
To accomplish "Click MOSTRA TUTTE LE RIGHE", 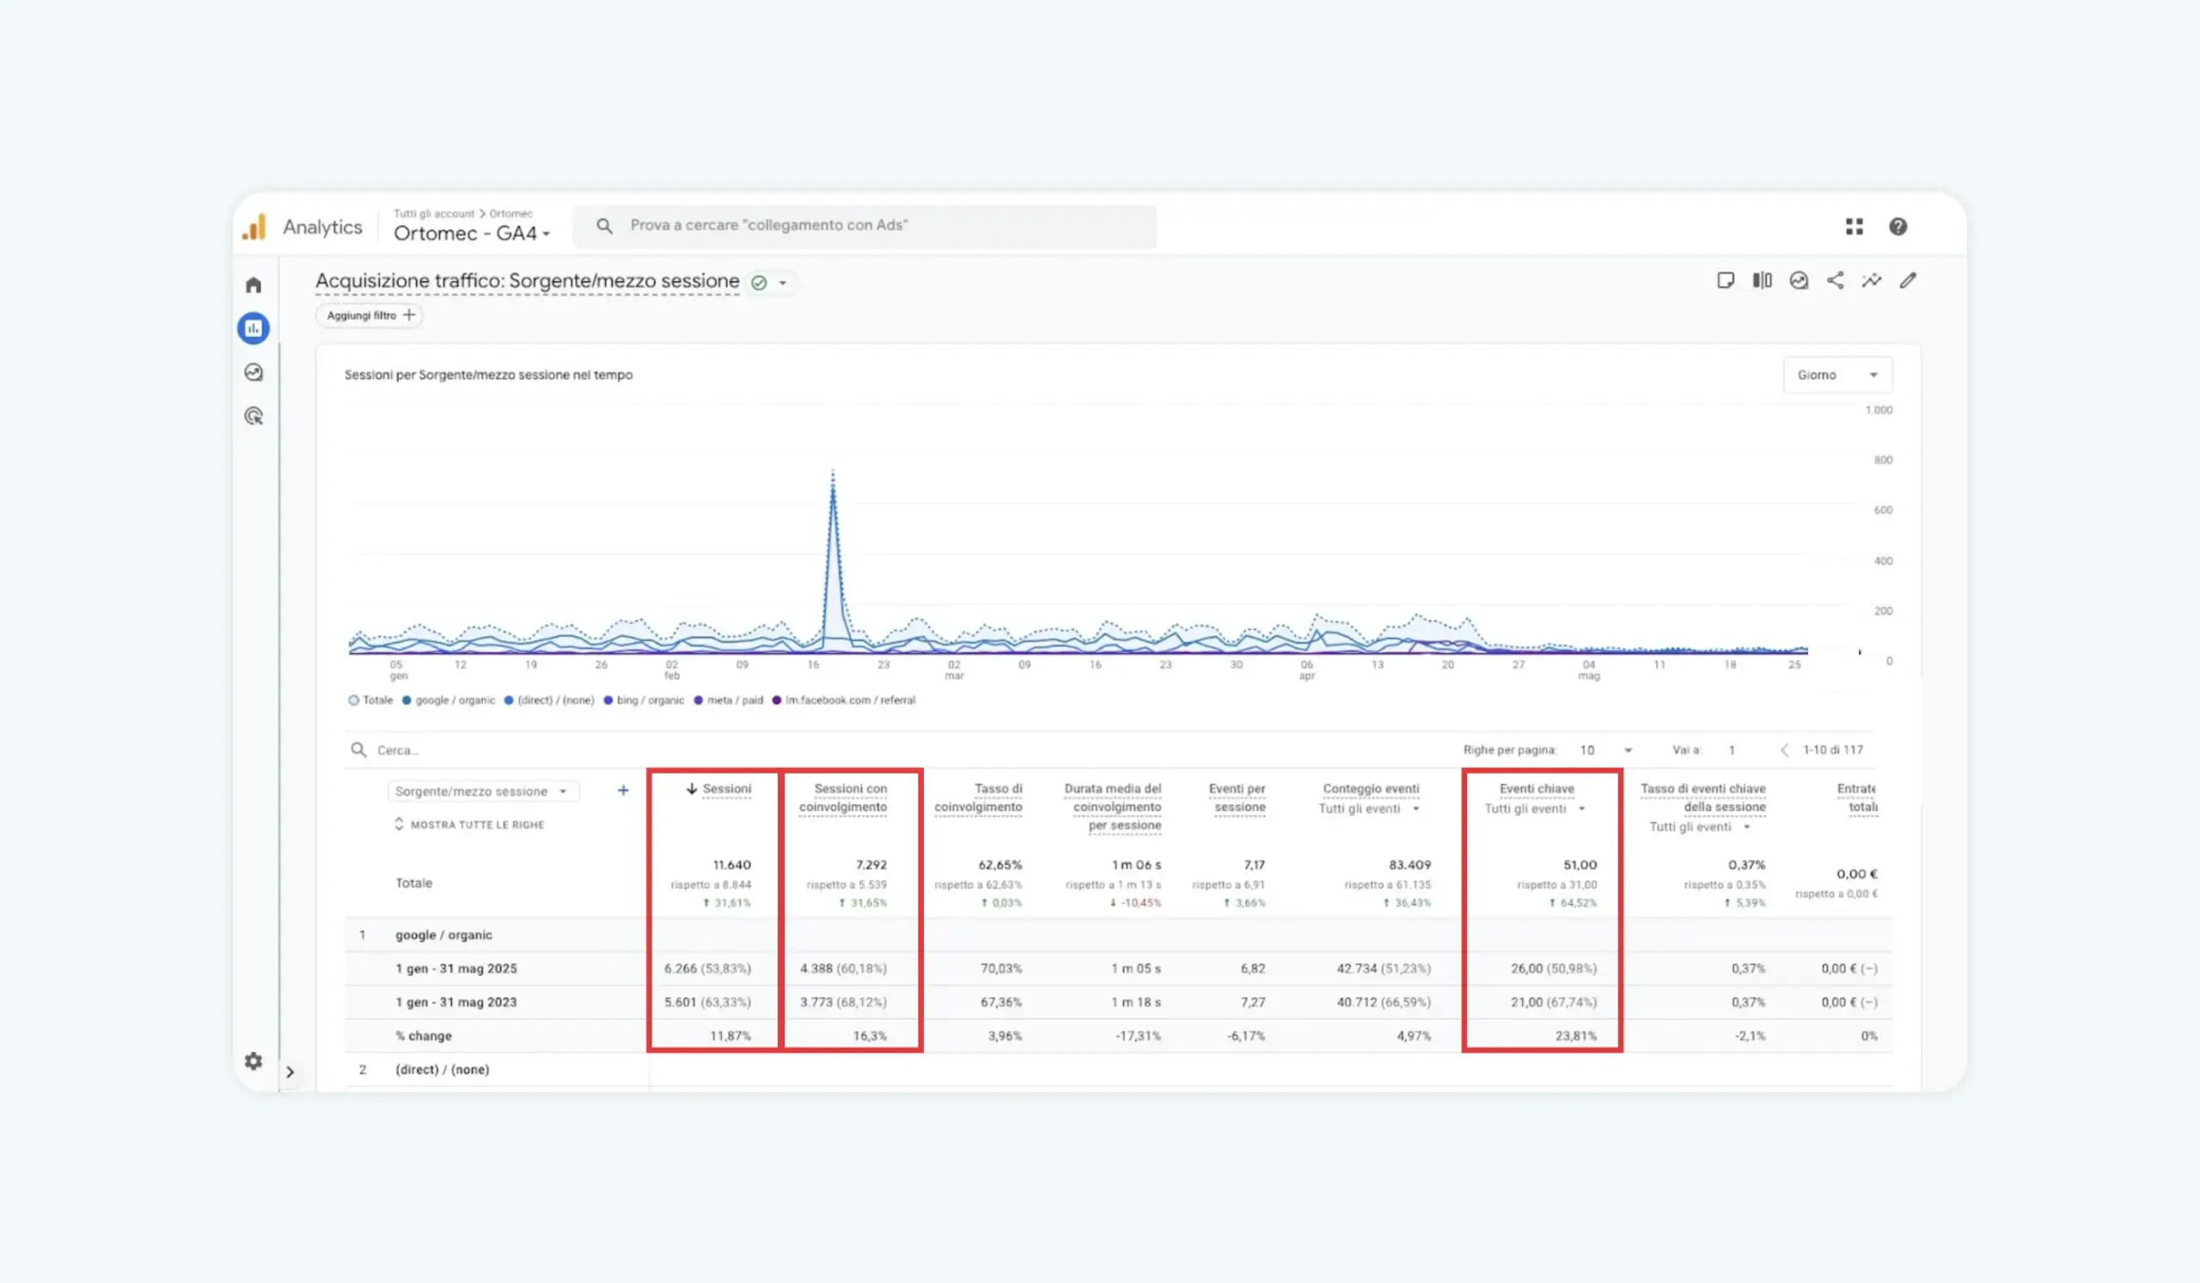I will (469, 825).
